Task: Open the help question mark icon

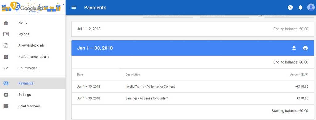Action: tap(290, 7)
